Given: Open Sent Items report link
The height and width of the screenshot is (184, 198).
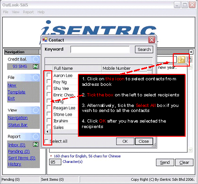Looking at the screenshot, I should point(22,158).
